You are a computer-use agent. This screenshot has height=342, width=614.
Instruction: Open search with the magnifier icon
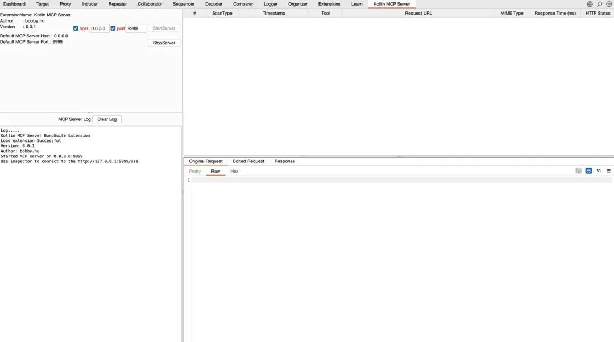pos(599,4)
